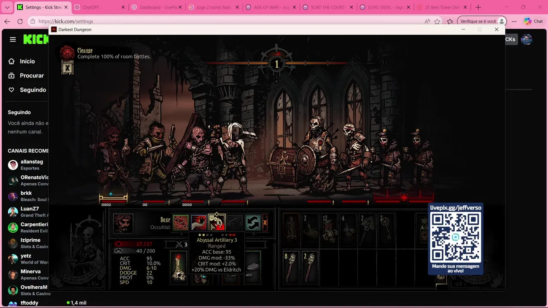Select the highlighted Abyssal Artillery skill icon

pos(217,223)
